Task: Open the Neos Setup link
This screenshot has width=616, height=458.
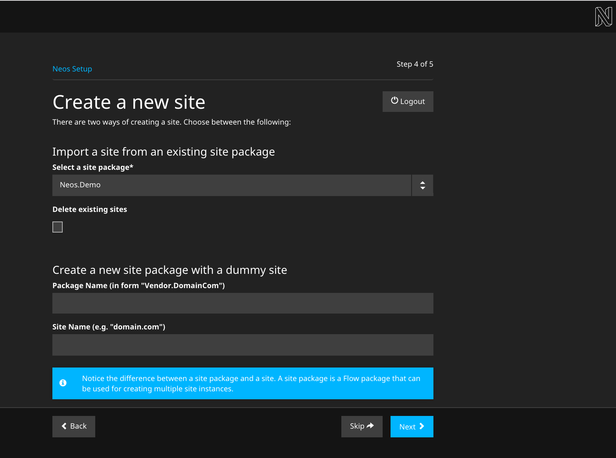Action: (x=72, y=69)
